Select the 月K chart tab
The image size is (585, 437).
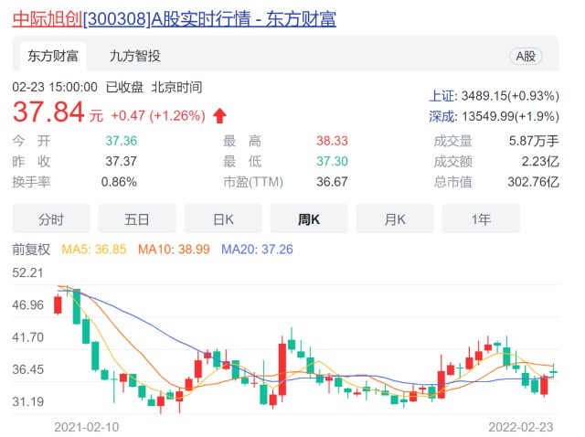tap(395, 219)
